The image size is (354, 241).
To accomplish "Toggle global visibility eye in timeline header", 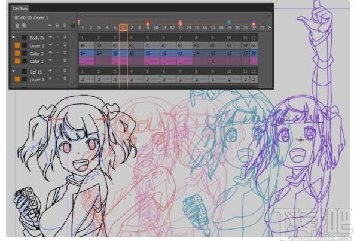I will [50, 26].
